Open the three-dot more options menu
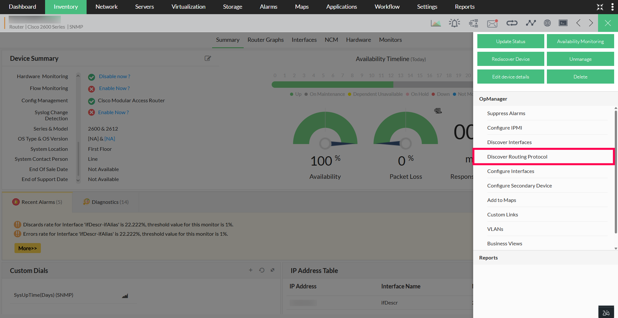This screenshot has width=618, height=318. pyautogui.click(x=612, y=7)
